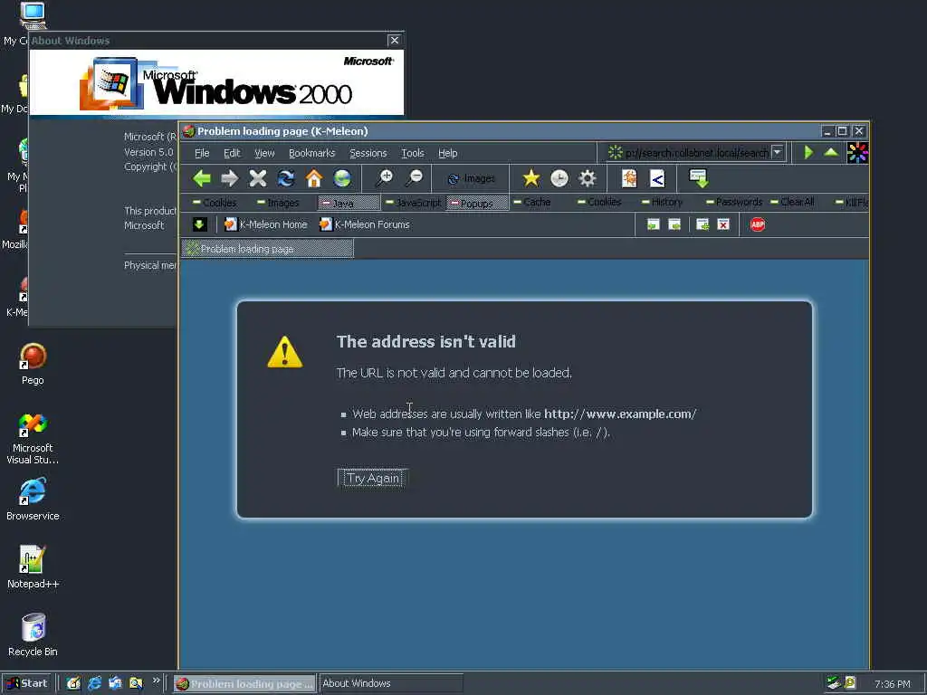The width and height of the screenshot is (927, 695).
Task: Zoom out with the magnifier minus icon
Action: [415, 178]
